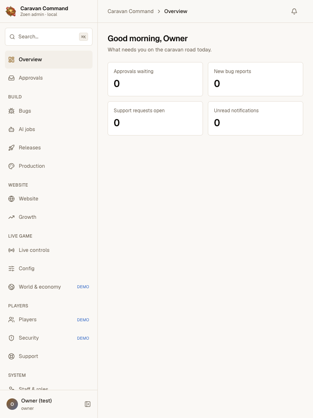Screen dimensions: 313x418
Task: Click the Overview breadcrumb
Action: click(176, 11)
